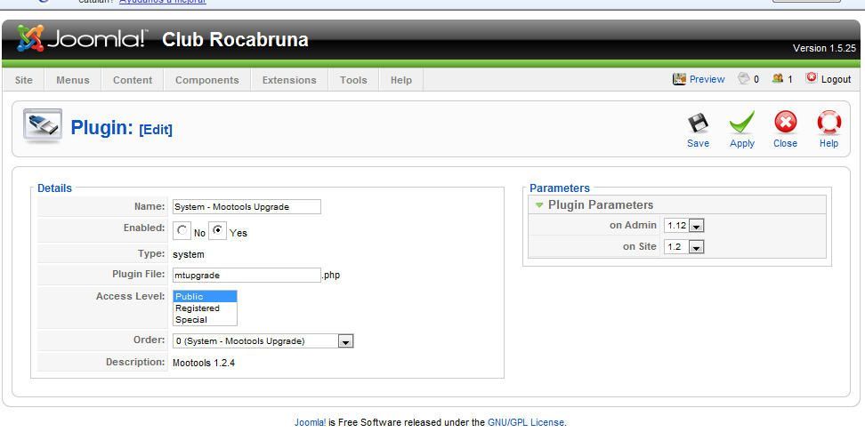
Task: Click the .php extension text
Action: (330, 275)
